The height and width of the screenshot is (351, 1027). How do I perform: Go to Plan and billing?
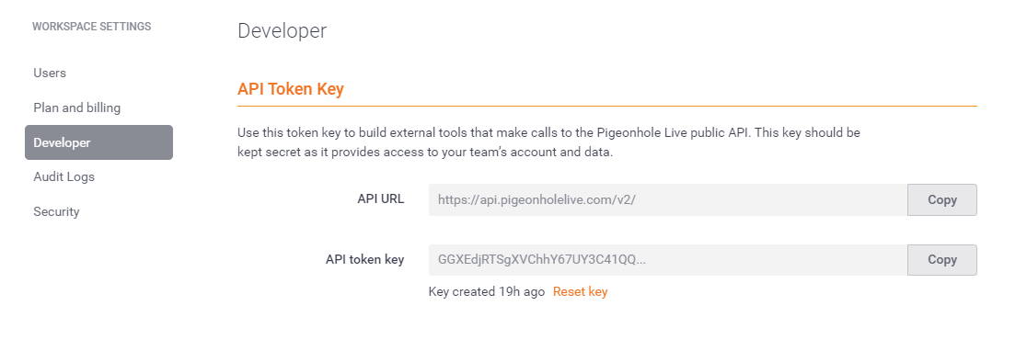76,108
